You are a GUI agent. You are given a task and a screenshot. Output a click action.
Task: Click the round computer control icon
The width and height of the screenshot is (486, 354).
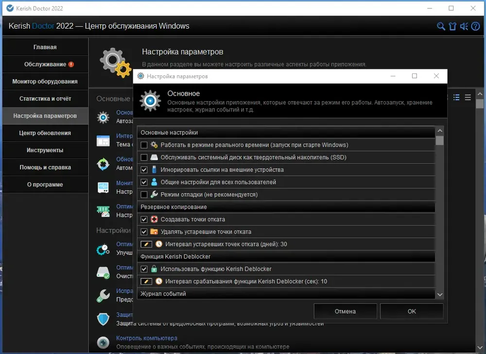click(103, 342)
